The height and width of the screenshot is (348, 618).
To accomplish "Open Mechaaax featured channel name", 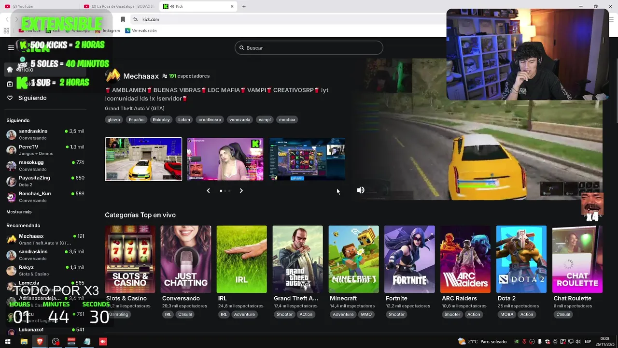I will click(x=141, y=76).
